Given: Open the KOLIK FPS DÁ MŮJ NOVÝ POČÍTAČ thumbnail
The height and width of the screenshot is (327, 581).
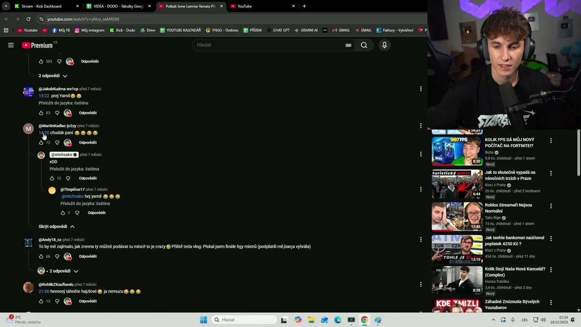Looking at the screenshot, I should [x=457, y=151].
